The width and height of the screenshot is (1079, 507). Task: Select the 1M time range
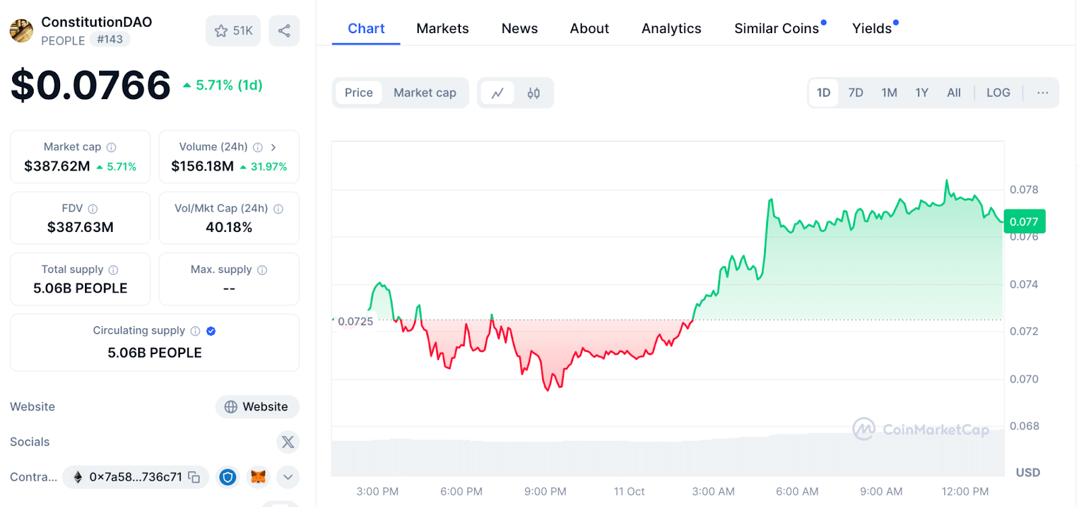[890, 93]
